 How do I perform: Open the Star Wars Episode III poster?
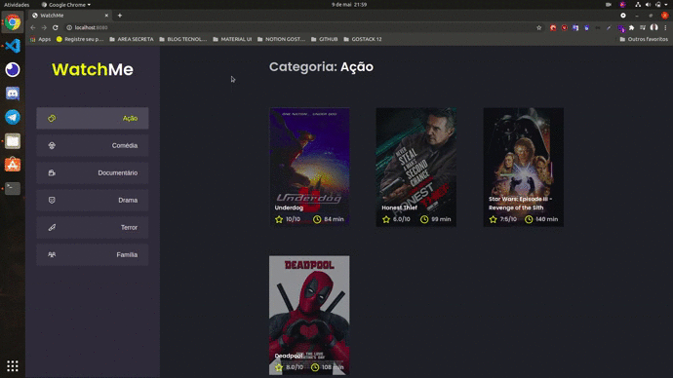523,167
